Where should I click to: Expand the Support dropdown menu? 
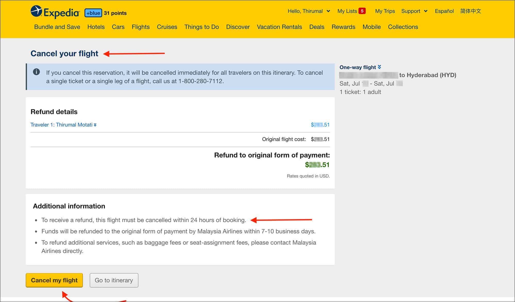(x=414, y=11)
